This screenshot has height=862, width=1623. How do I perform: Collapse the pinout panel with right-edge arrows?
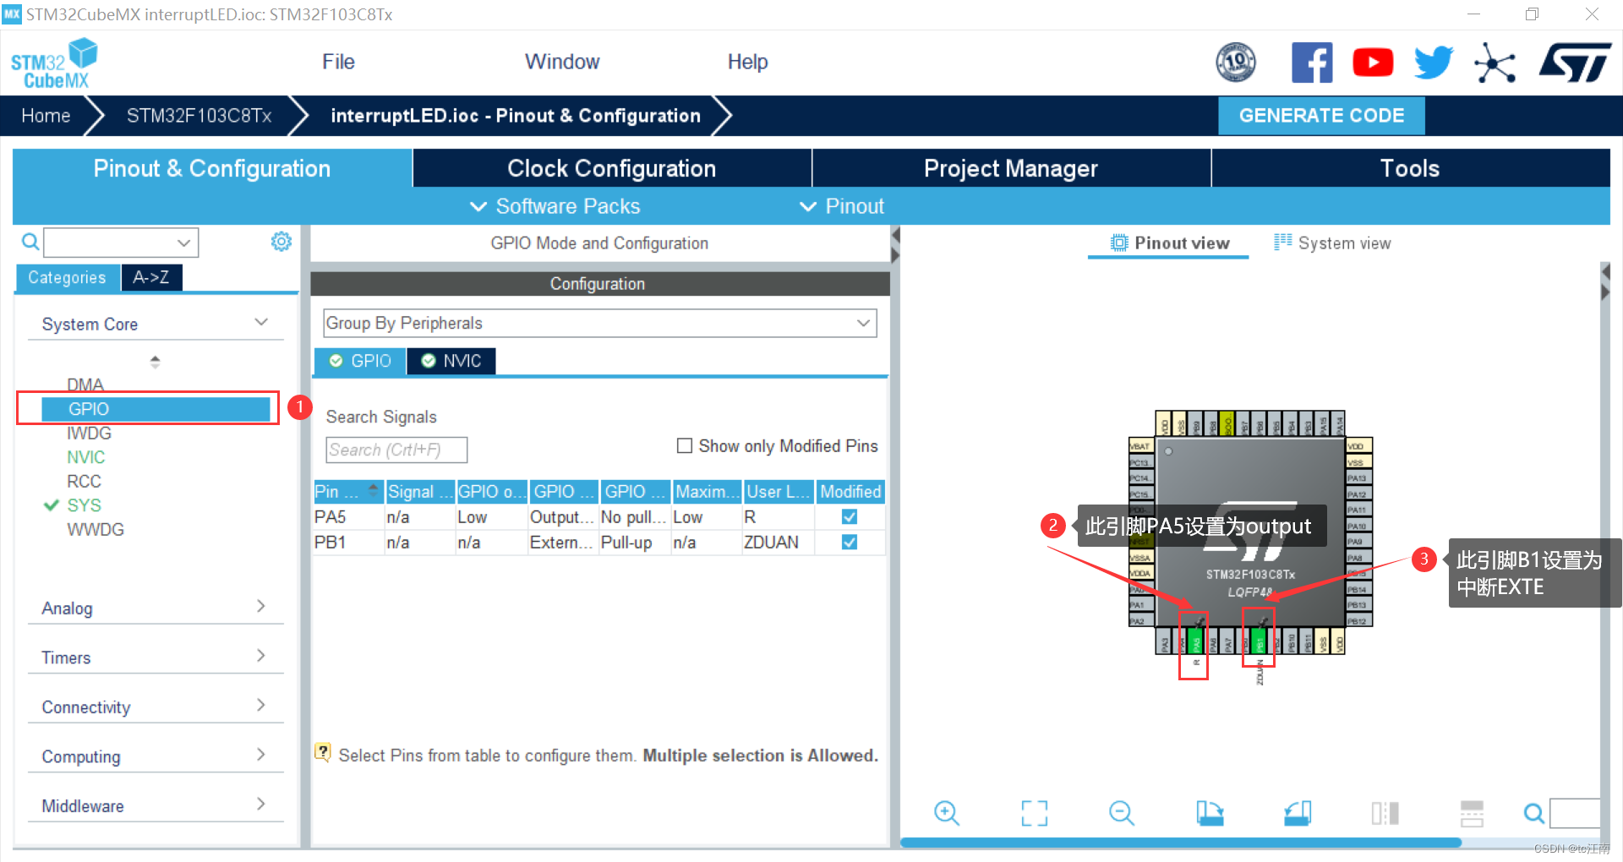(1605, 281)
